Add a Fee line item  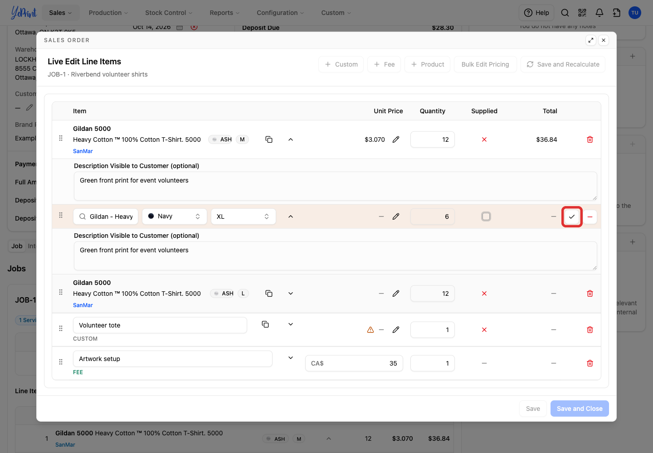(x=384, y=64)
